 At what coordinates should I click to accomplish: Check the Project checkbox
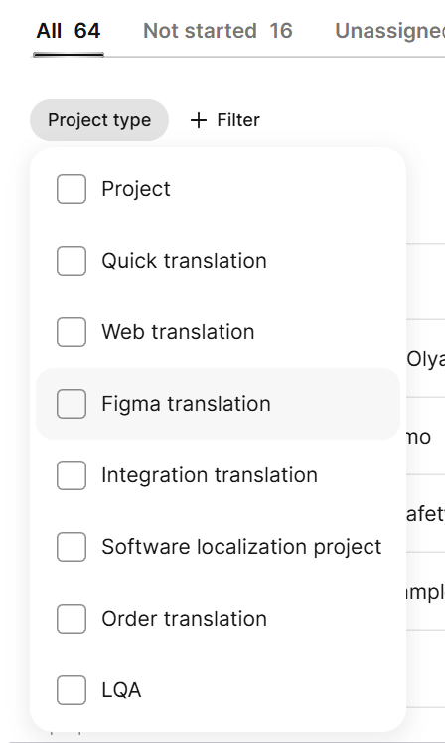coord(72,189)
